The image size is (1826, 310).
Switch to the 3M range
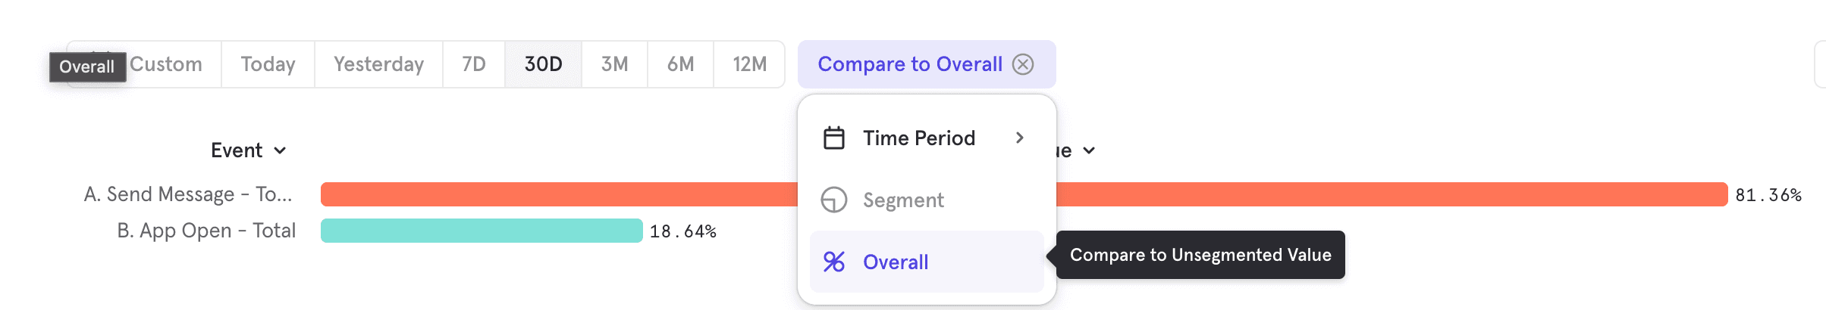(614, 64)
